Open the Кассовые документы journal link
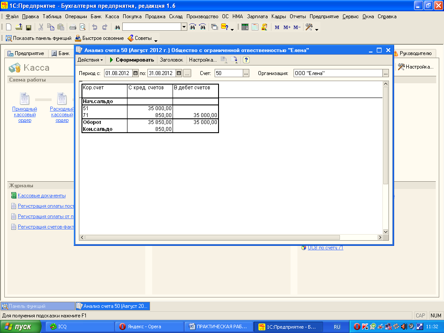 coord(42,196)
